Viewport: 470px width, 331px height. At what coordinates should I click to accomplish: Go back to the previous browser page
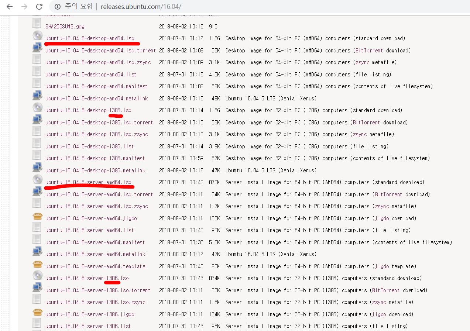point(10,7)
